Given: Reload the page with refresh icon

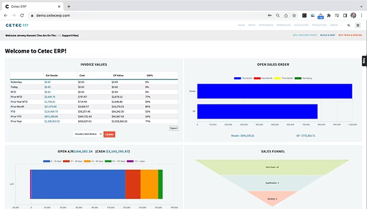Looking at the screenshot, I should 22,15.
